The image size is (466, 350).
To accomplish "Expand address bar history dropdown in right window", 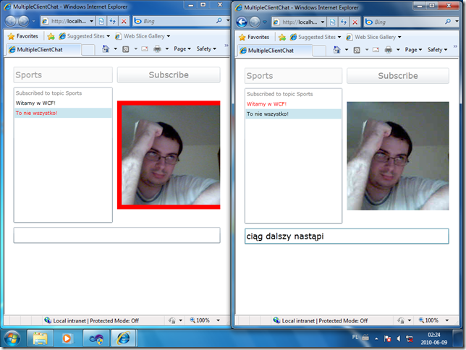I will pyautogui.click(x=323, y=22).
